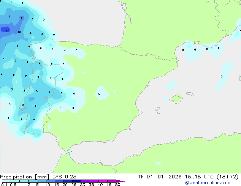Click the 10–15 mm legend swatch
241x186 pixels.
pos(51,181)
